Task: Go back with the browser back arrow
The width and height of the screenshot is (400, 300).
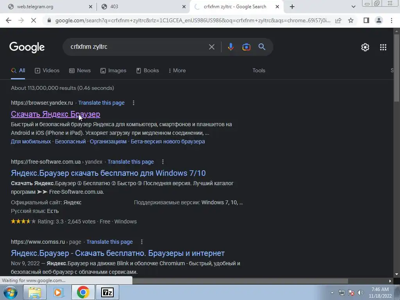Action: [9, 20]
